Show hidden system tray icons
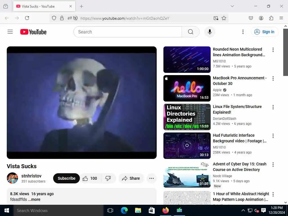 pos(243,210)
